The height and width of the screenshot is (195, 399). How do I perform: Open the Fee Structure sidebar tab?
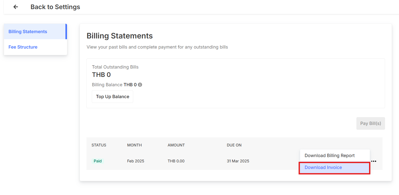pos(35,47)
